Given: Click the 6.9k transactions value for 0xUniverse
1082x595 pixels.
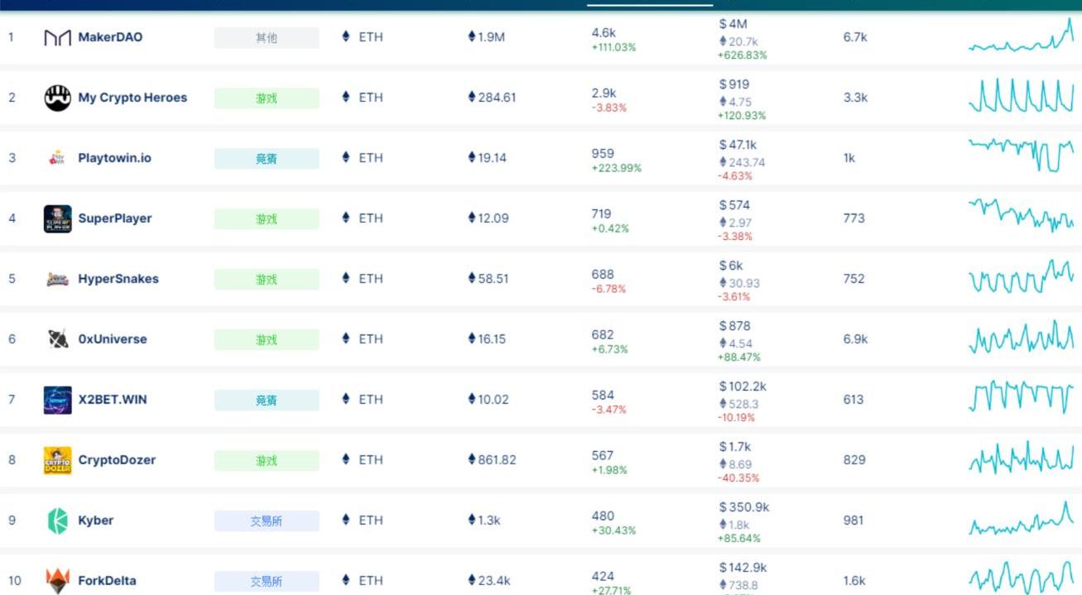Looking at the screenshot, I should coord(855,339).
